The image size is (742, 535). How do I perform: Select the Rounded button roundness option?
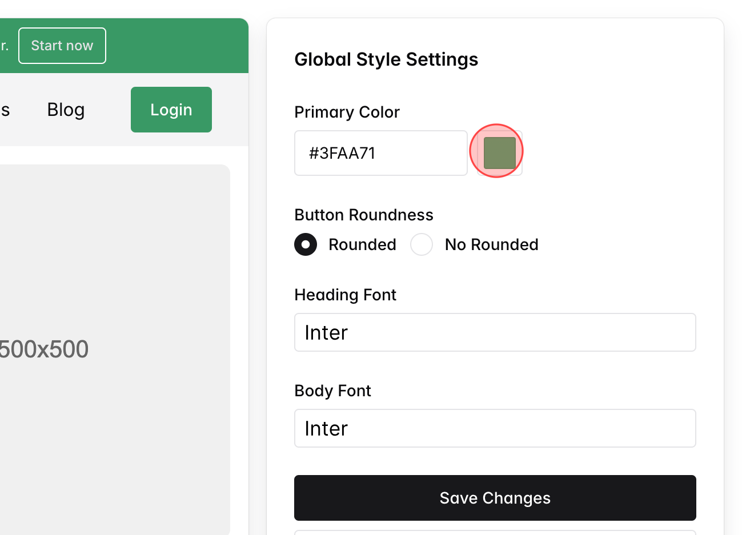[x=306, y=244]
